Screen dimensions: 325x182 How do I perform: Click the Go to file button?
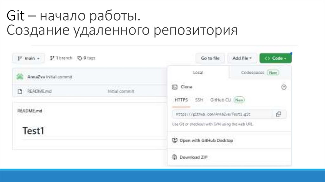click(x=210, y=58)
